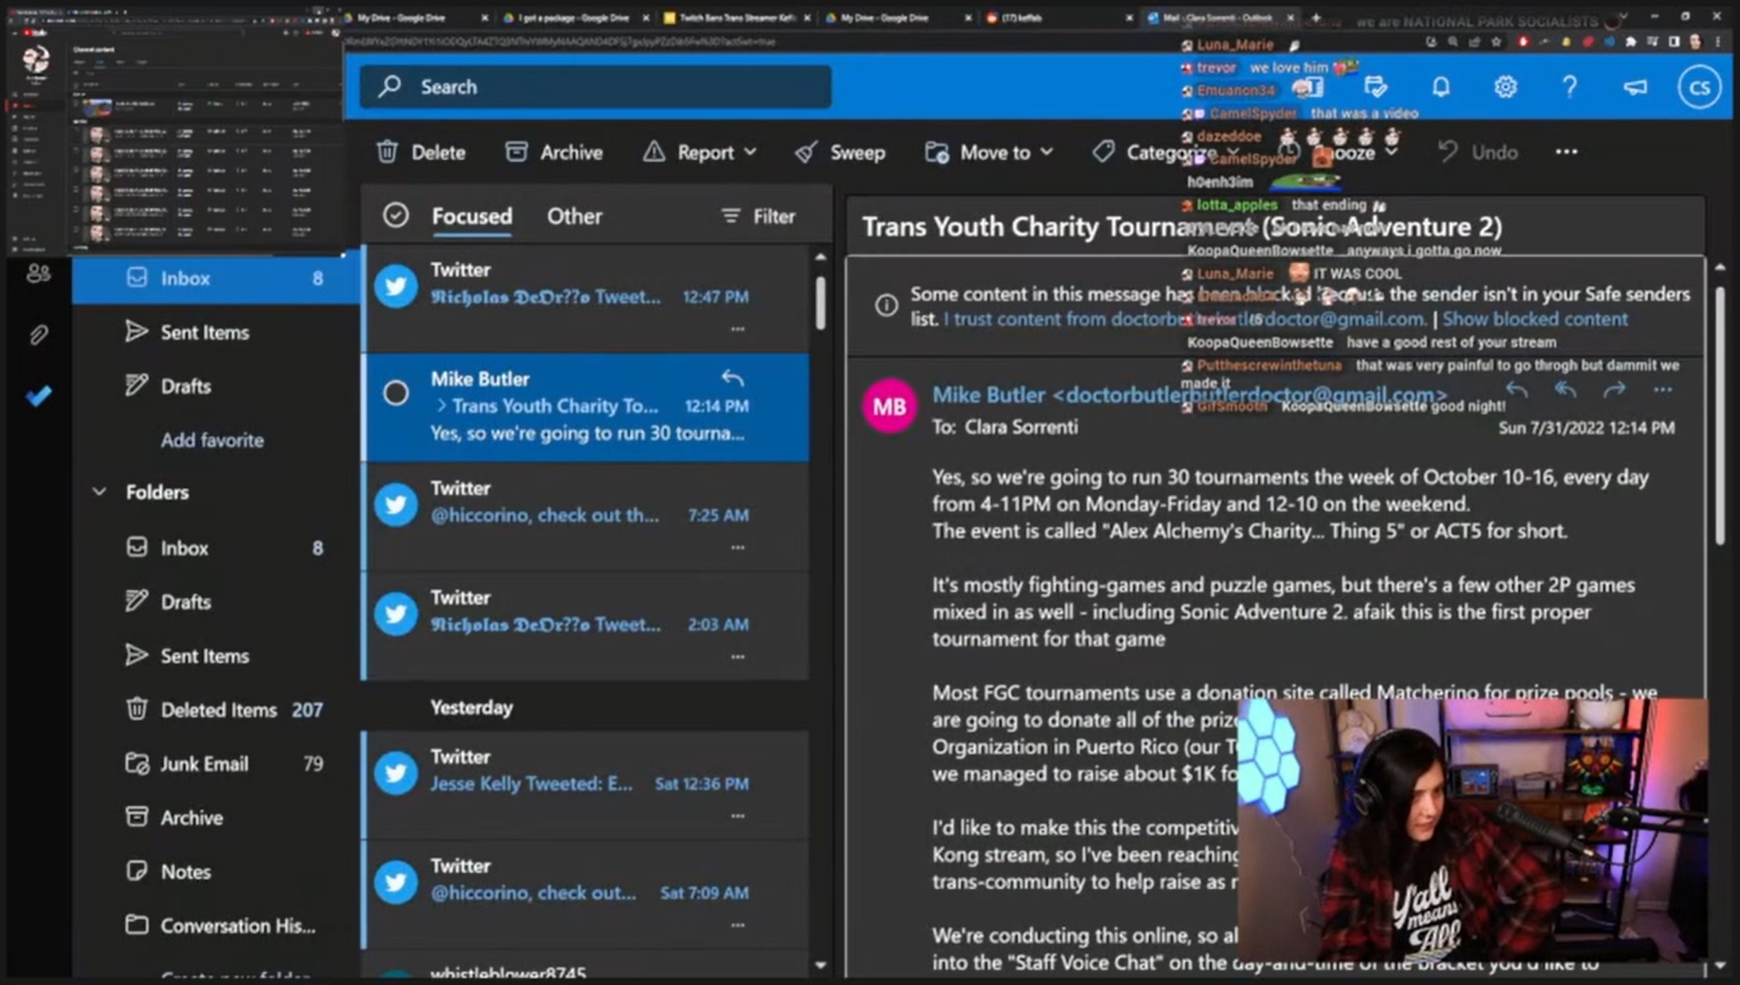Click the Delete trash icon in toolbar
Image resolution: width=1740 pixels, height=985 pixels.
pyautogui.click(x=387, y=152)
